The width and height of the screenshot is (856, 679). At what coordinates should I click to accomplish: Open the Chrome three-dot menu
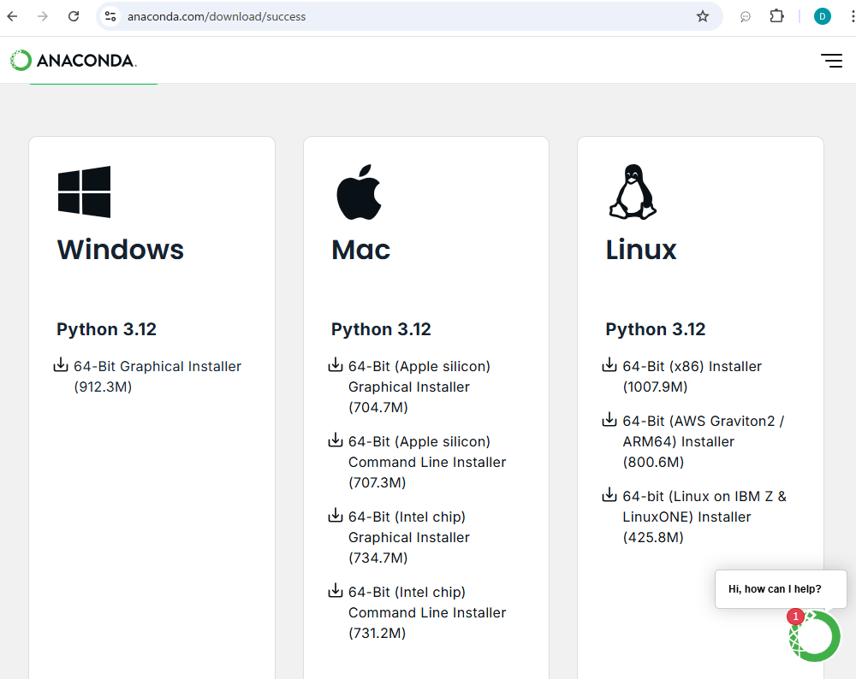(x=853, y=16)
